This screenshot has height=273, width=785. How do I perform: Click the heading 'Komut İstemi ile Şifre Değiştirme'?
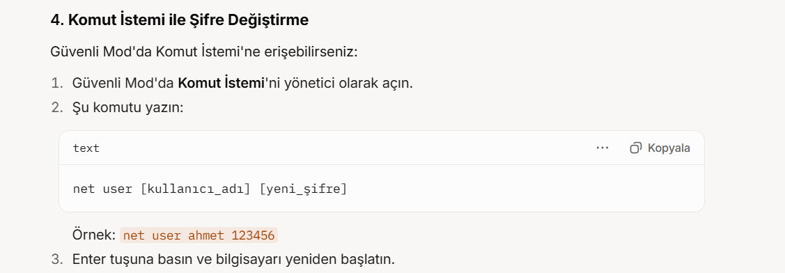[x=188, y=20]
